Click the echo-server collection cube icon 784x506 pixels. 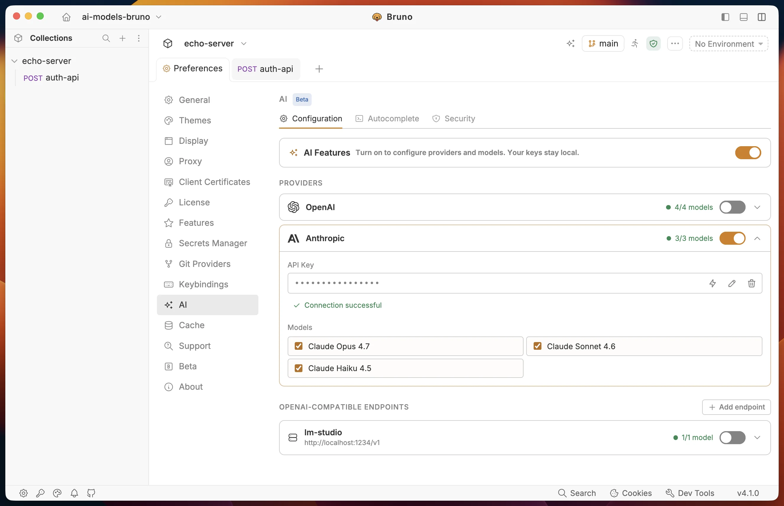pos(168,43)
